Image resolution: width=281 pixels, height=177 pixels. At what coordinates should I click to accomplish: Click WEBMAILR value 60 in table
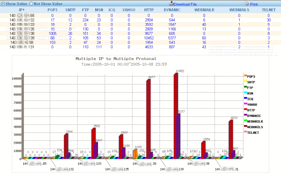click(204, 38)
